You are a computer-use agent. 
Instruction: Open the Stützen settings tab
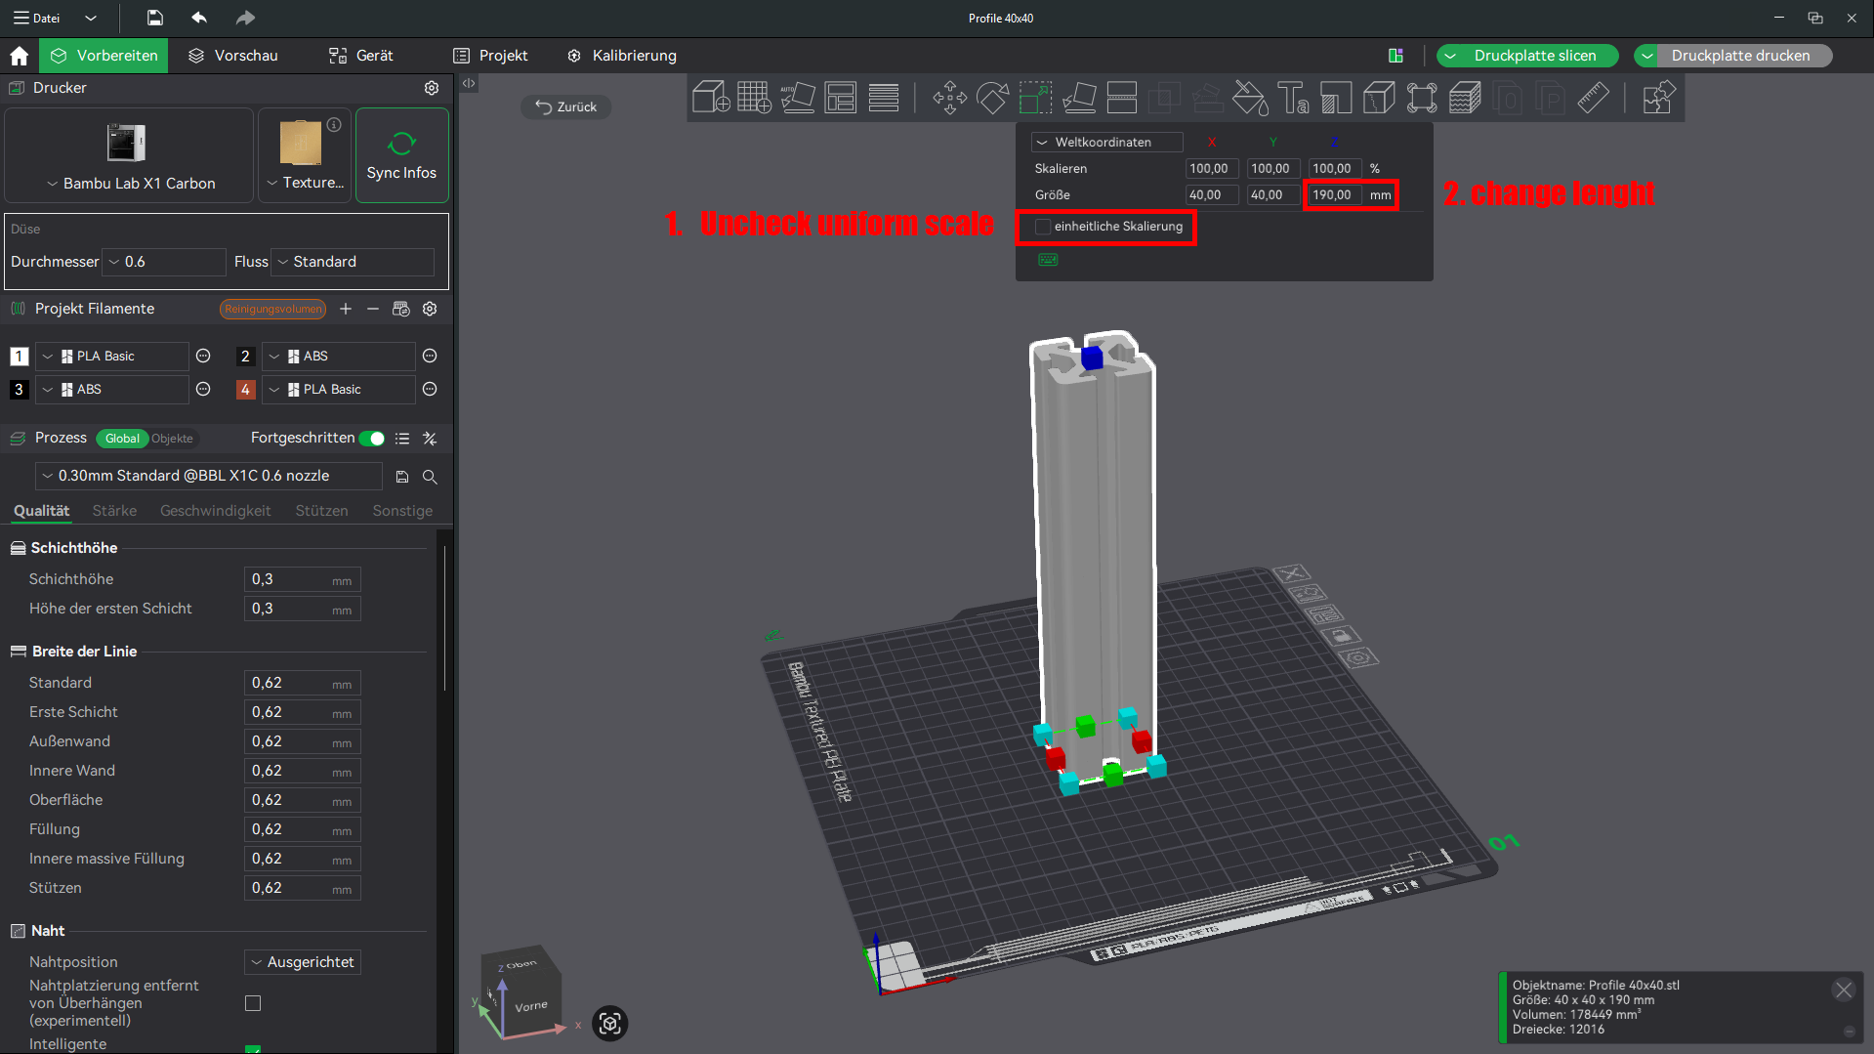[x=321, y=511]
